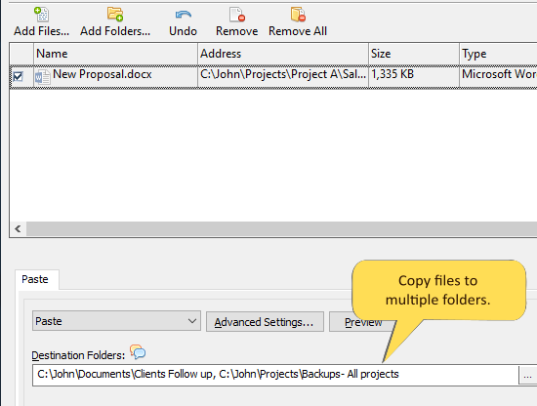Image resolution: width=537 pixels, height=406 pixels.
Task: Click the speech bubble hint icon near Destination Folders
Action: click(x=138, y=352)
